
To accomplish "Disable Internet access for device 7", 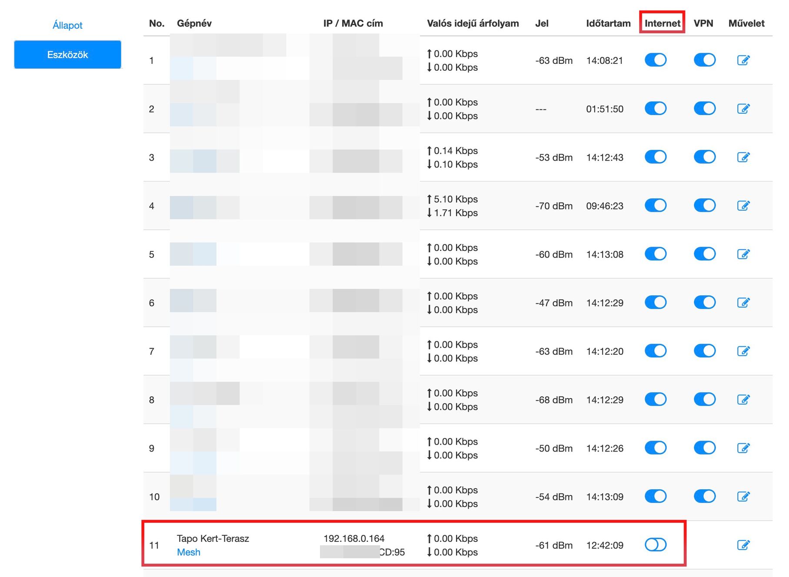I will coord(656,351).
